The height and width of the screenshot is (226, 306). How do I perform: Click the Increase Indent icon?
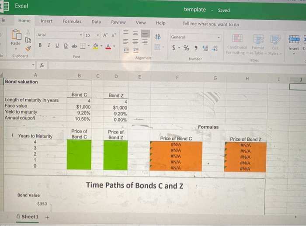coord(136,50)
